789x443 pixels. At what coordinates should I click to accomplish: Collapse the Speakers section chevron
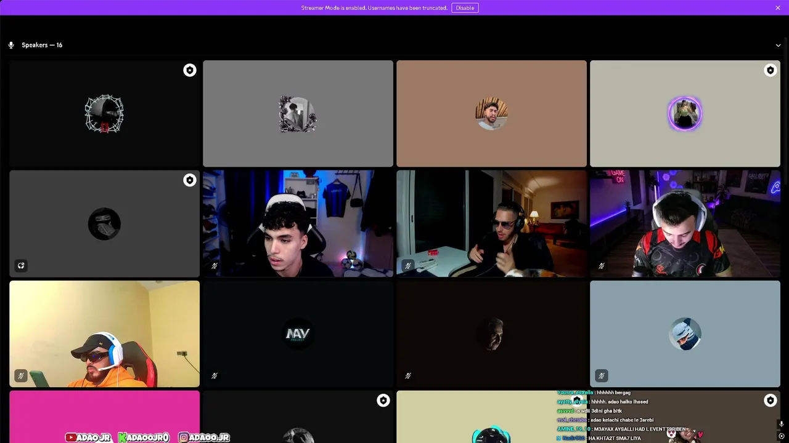(778, 45)
